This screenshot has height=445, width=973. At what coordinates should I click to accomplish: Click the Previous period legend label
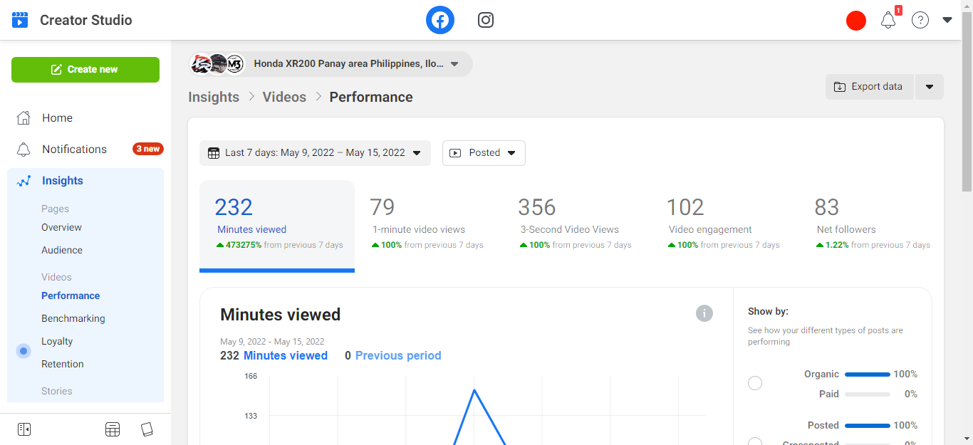398,356
